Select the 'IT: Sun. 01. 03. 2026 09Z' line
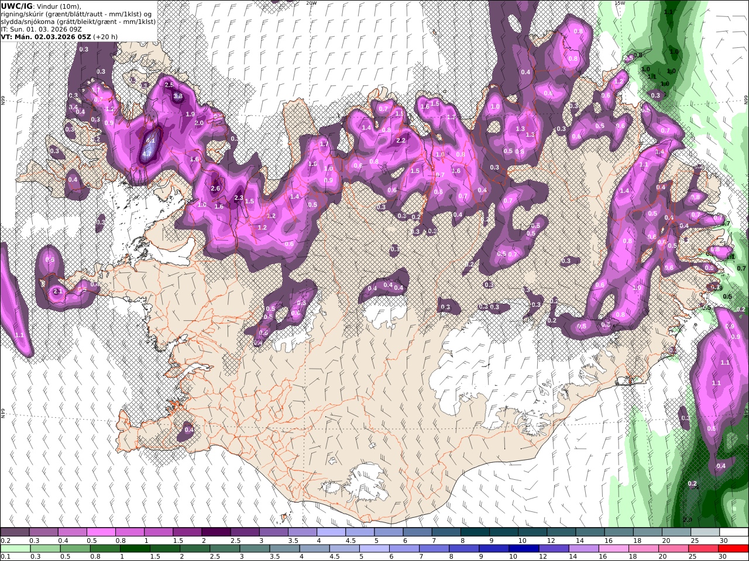 pyautogui.click(x=41, y=29)
